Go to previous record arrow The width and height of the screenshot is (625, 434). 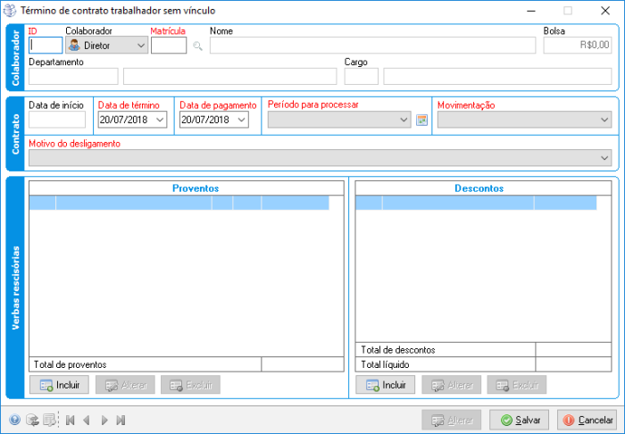(87, 420)
